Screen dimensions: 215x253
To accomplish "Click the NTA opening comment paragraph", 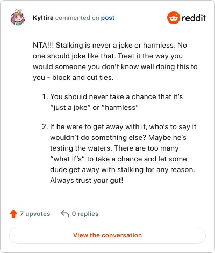I will [115, 61].
